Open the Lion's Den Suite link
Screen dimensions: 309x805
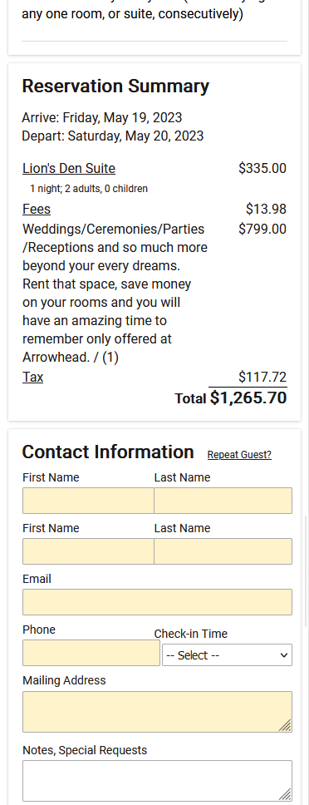[x=69, y=168]
